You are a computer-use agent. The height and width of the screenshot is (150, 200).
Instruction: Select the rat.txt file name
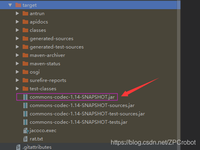pos(36,139)
